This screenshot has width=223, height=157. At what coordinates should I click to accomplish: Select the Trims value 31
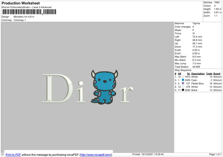point(194,33)
